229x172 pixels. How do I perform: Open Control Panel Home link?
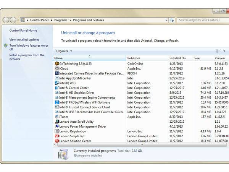23,30
